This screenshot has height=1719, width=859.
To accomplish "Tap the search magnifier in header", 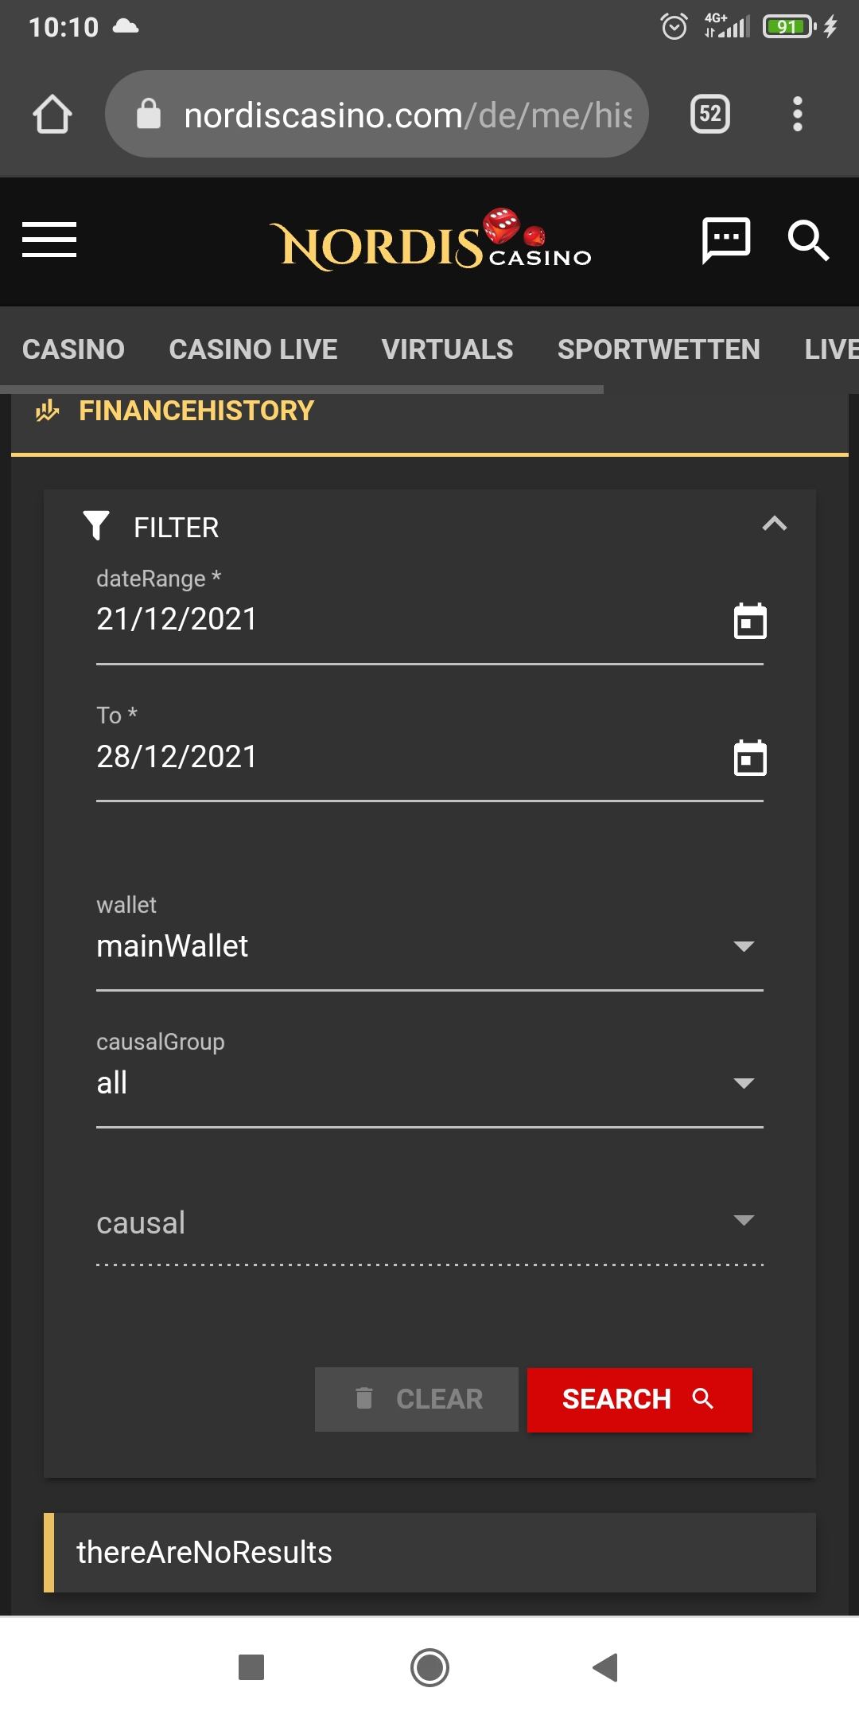I will coord(807,240).
